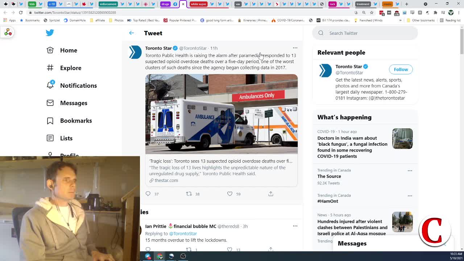
Task: Open more options for #HamOnt trend
Action: click(x=410, y=196)
